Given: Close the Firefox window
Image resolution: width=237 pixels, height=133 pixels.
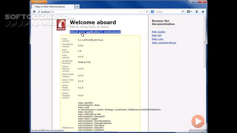Looking at the screenshot, I should pos(202,2).
